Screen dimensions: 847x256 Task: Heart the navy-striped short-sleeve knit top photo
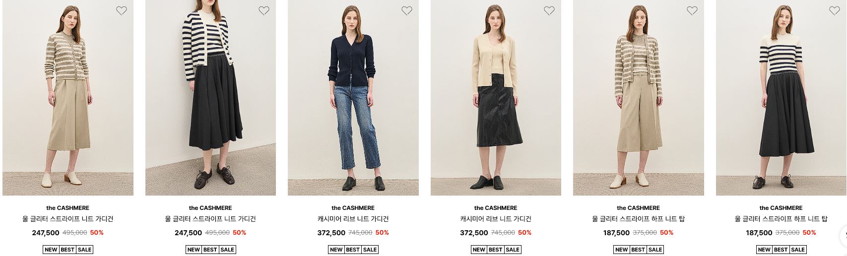point(835,10)
